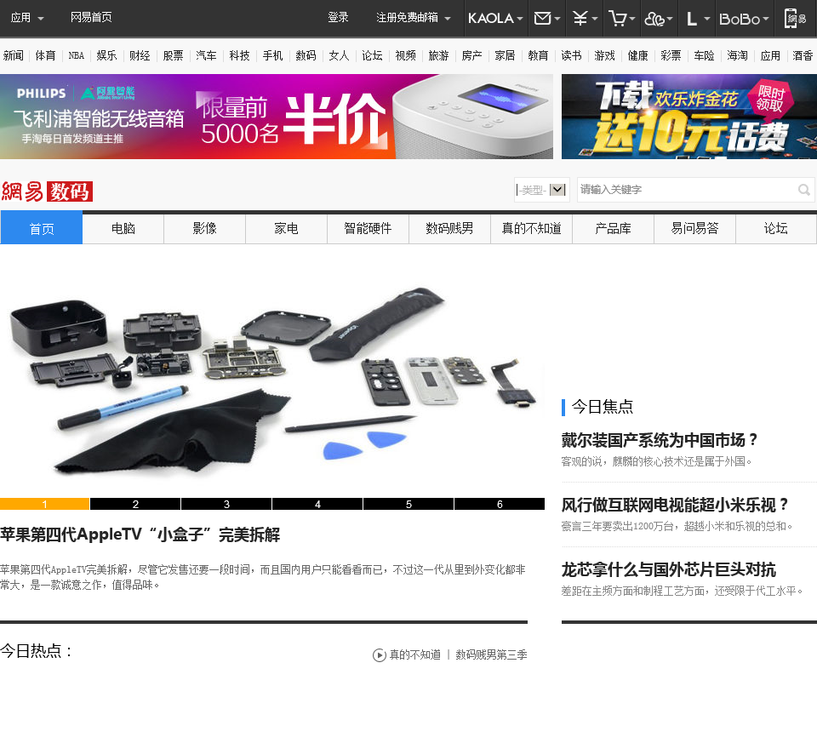Click the Philips 智能无线音箱 banner ad
Screen dimensions: 817x743
tap(276, 117)
